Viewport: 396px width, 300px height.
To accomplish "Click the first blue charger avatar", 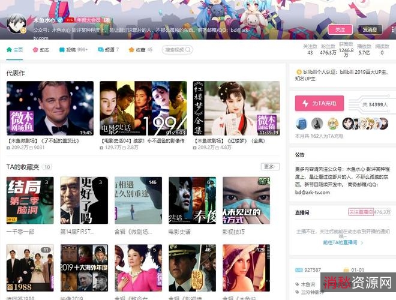I will tap(301, 124).
